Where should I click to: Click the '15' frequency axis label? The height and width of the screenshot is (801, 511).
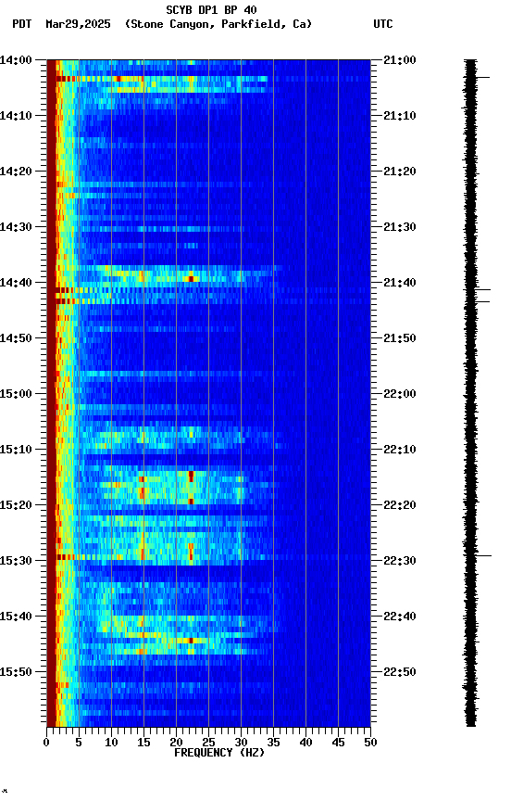(143, 744)
